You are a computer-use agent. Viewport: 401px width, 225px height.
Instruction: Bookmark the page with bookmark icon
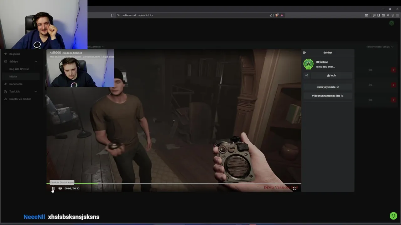pyautogui.click(x=112, y=15)
